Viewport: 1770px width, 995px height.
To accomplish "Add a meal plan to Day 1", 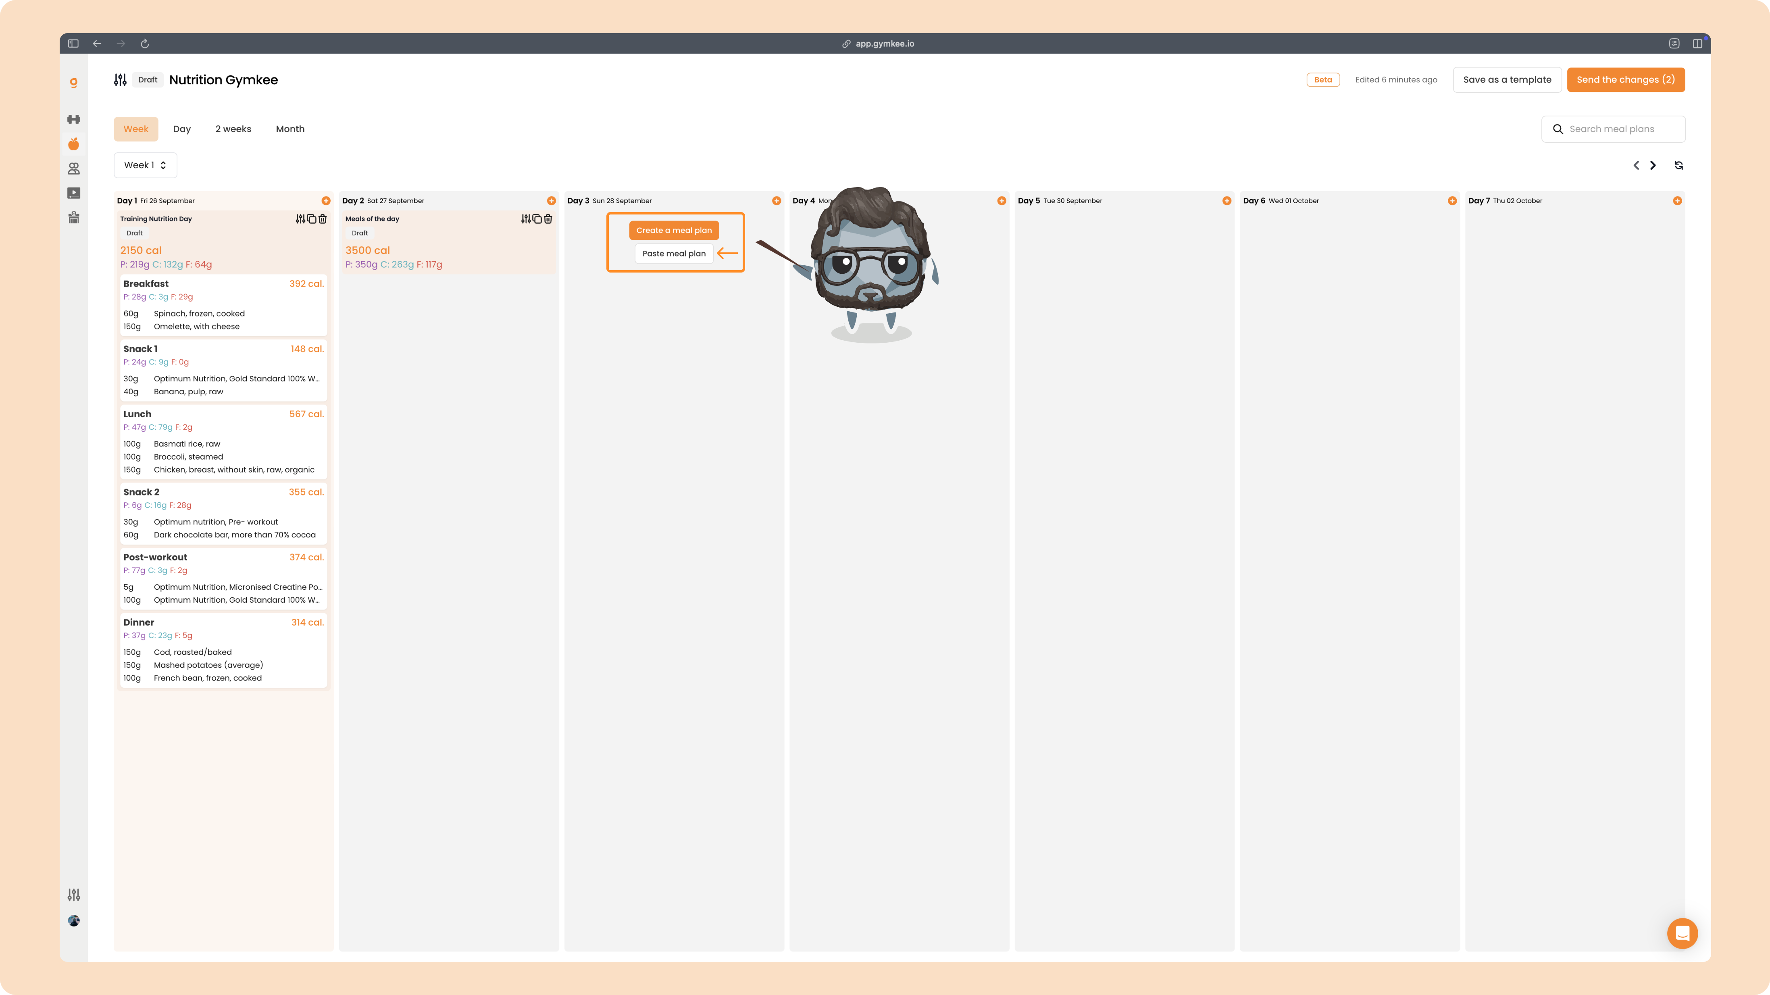I will point(326,201).
